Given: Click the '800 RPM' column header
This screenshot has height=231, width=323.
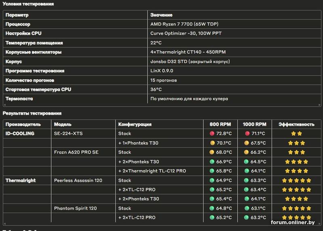Looking at the screenshot, I should [220, 124].
